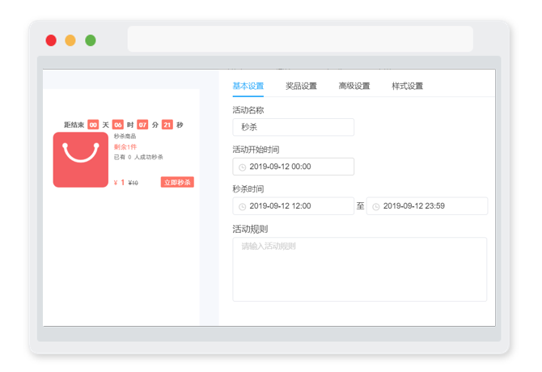Click the clock icon in 活动开始时间 field
The image size is (542, 372).
pos(243,167)
